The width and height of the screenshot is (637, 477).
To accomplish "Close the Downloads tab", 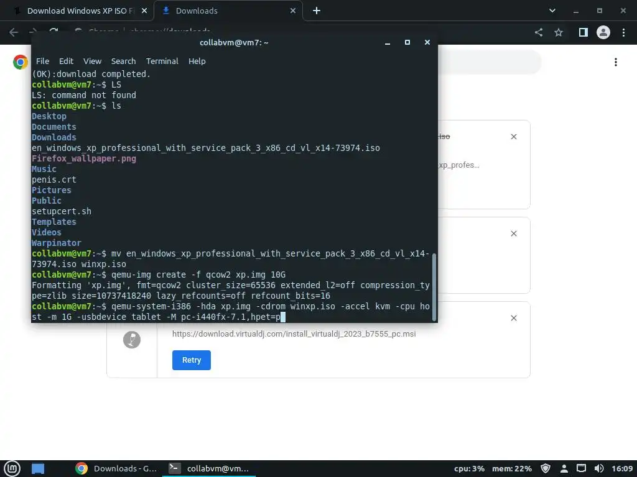I will pyautogui.click(x=293, y=11).
